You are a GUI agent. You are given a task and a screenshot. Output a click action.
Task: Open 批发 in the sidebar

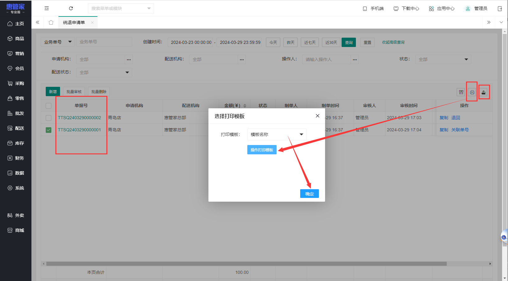(16, 113)
